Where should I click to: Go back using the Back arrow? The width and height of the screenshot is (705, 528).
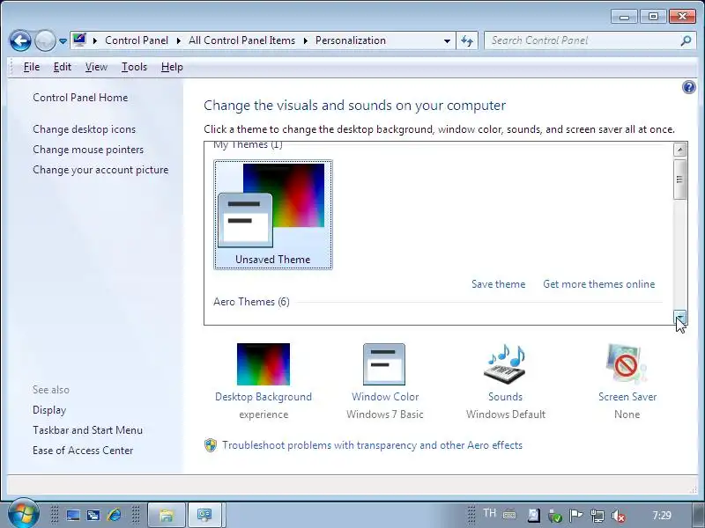pos(20,40)
